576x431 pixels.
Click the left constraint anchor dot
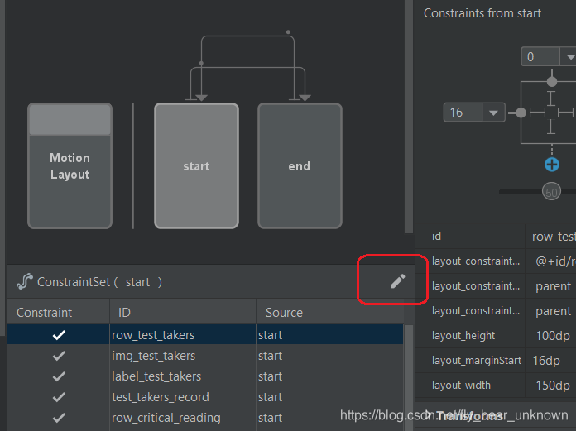pos(521,113)
